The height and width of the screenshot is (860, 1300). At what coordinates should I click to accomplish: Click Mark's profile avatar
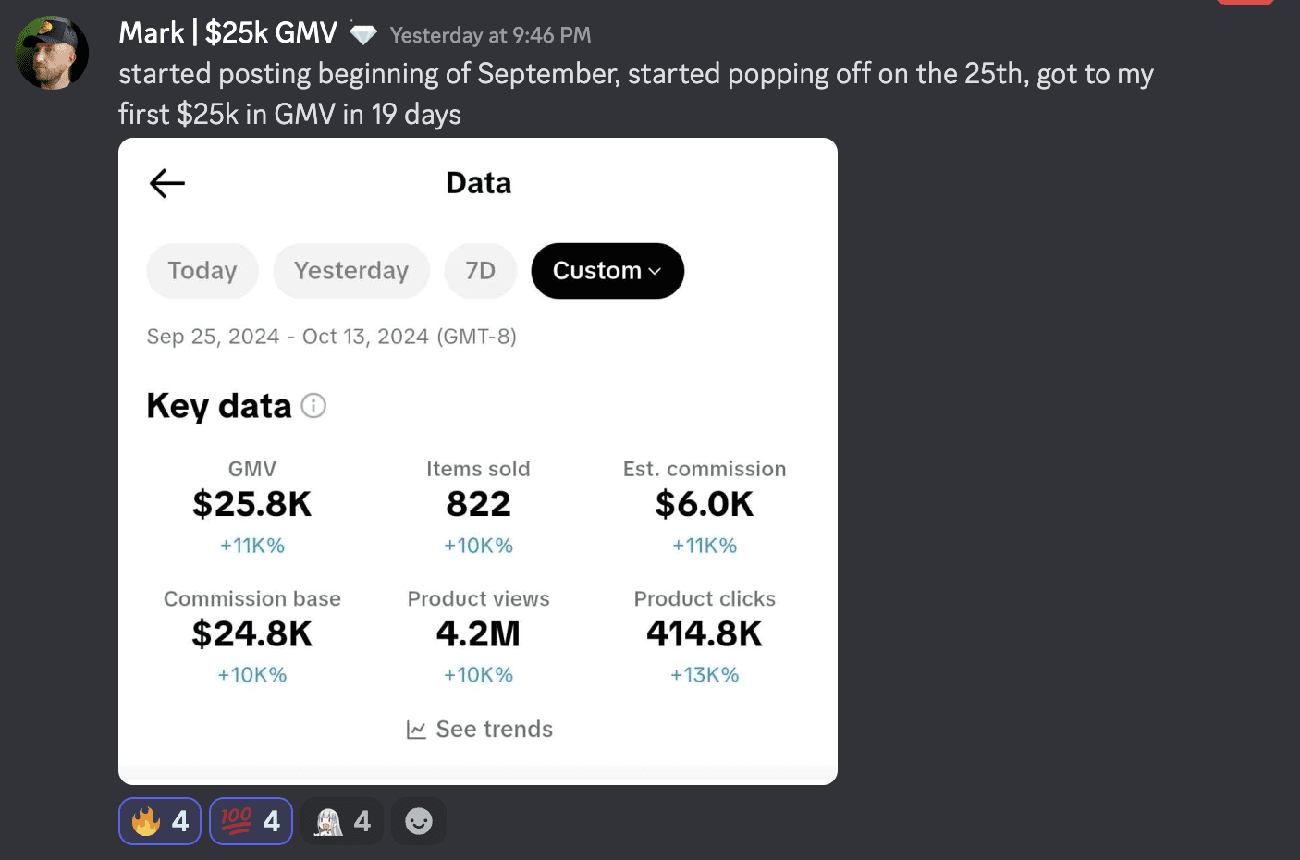pos(52,53)
